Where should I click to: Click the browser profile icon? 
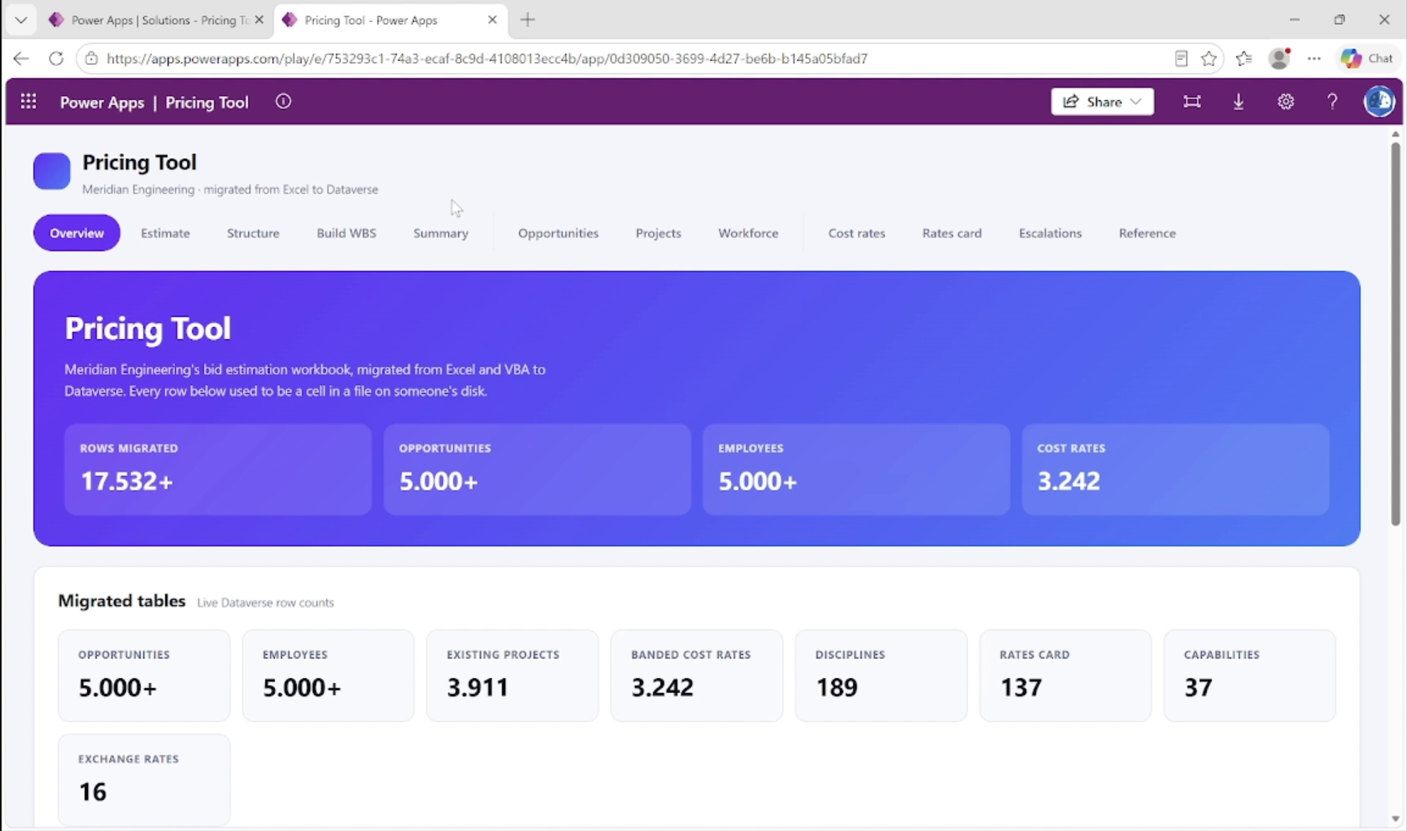1279,59
